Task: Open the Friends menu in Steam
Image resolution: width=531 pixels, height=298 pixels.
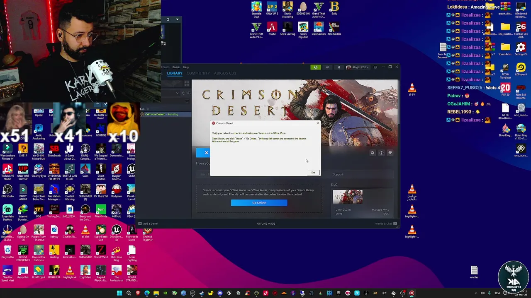Action: tap(166, 67)
